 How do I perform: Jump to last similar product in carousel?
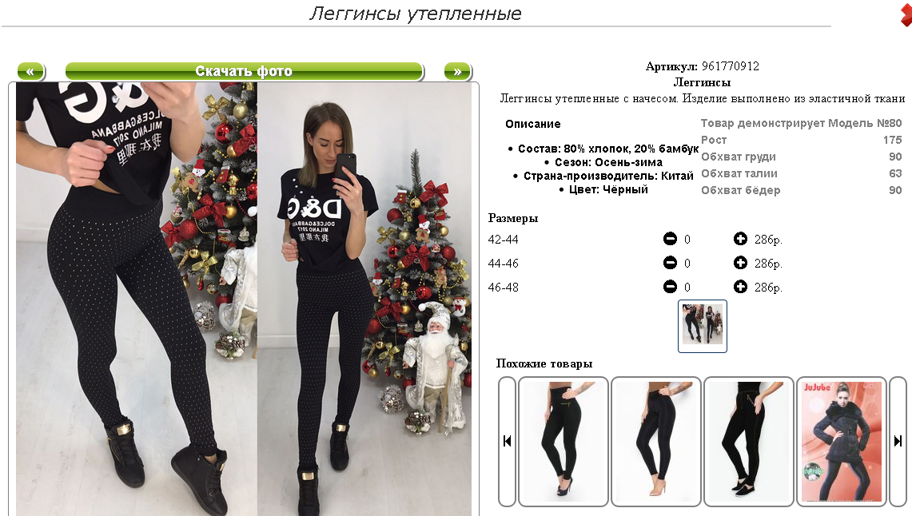(x=898, y=441)
